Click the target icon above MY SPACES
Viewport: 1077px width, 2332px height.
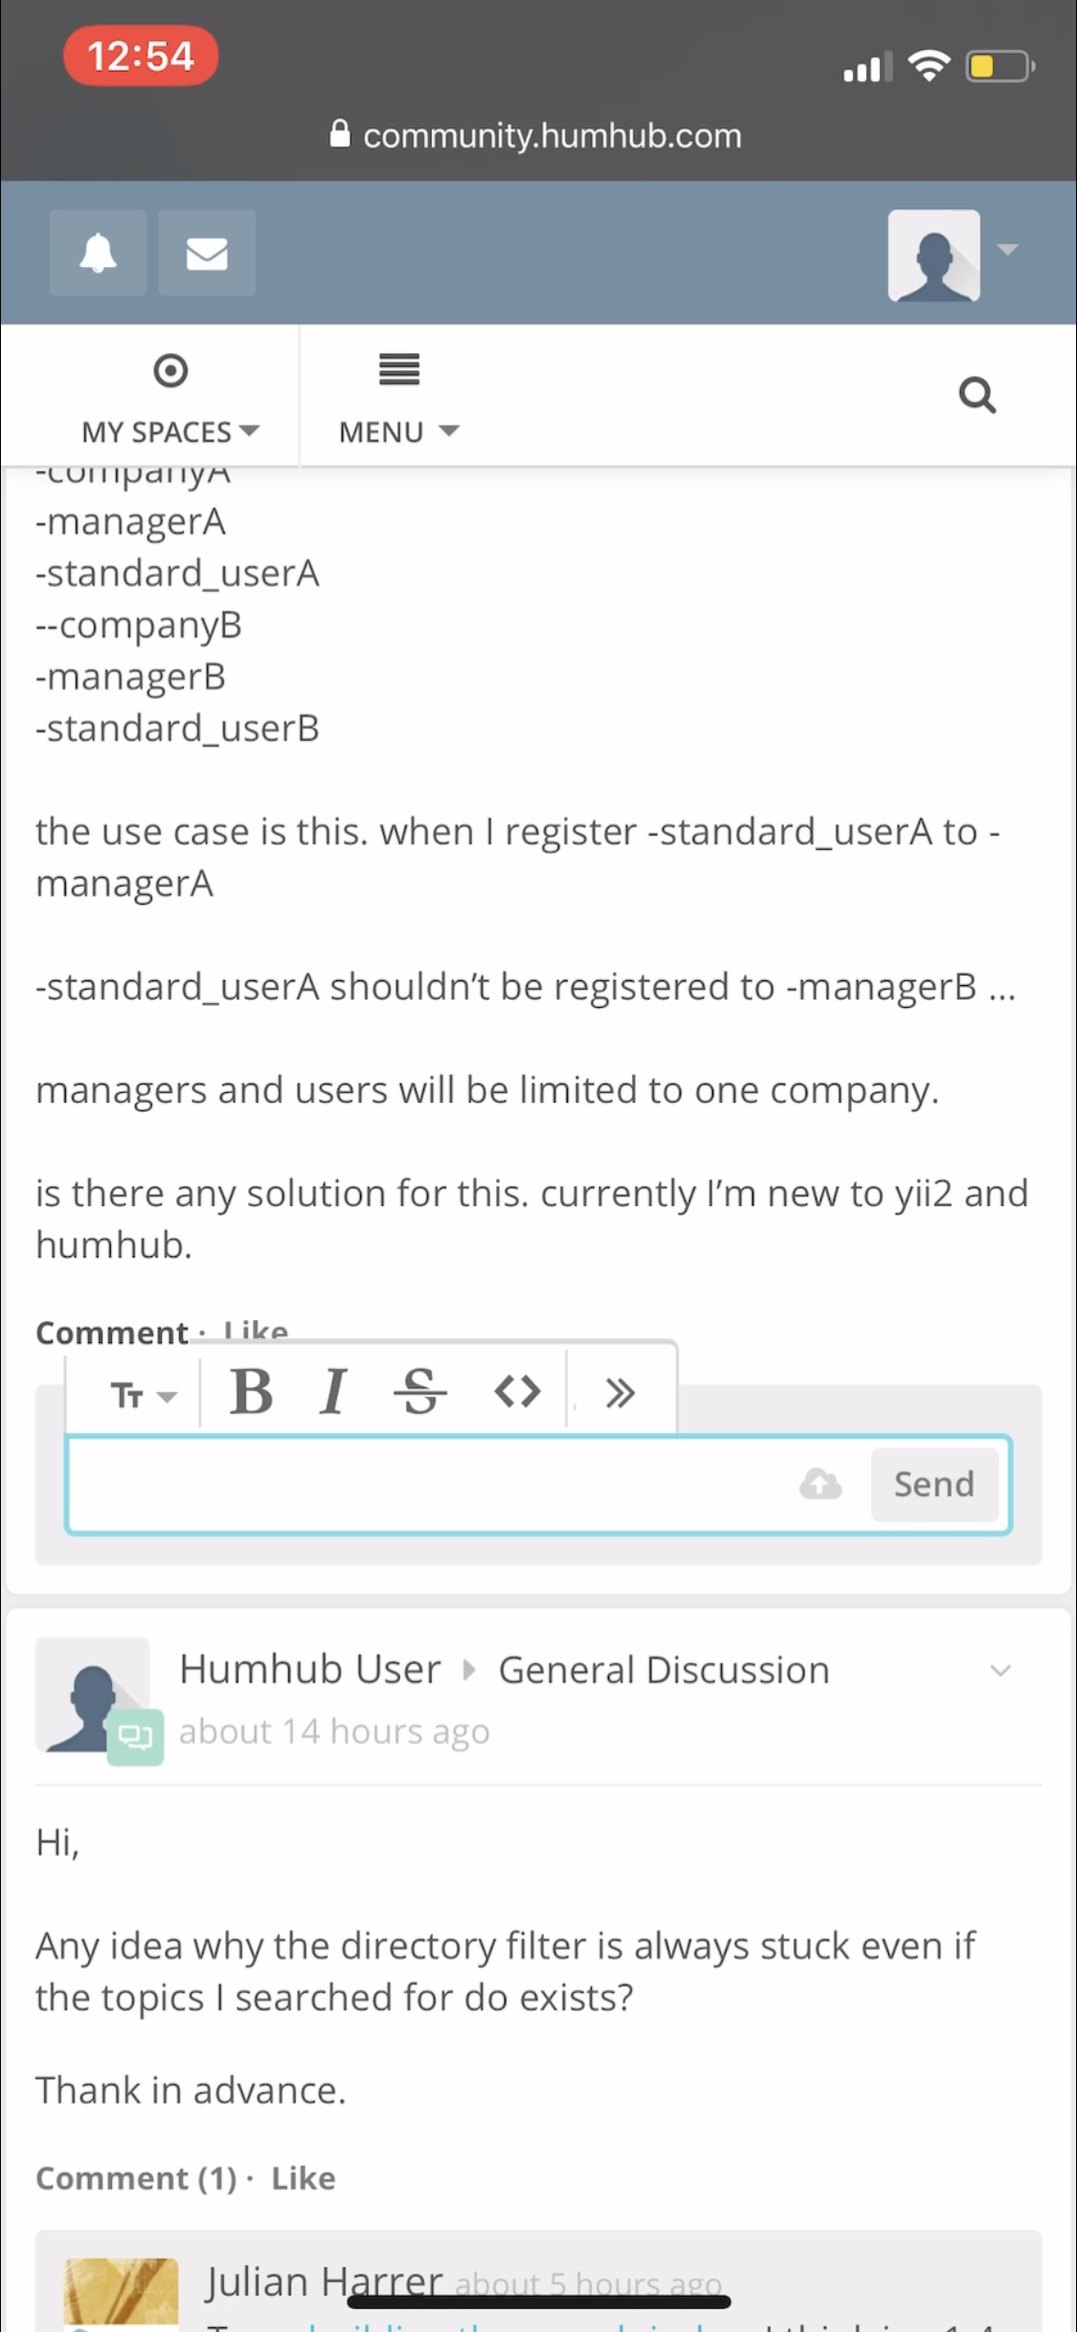pos(169,370)
